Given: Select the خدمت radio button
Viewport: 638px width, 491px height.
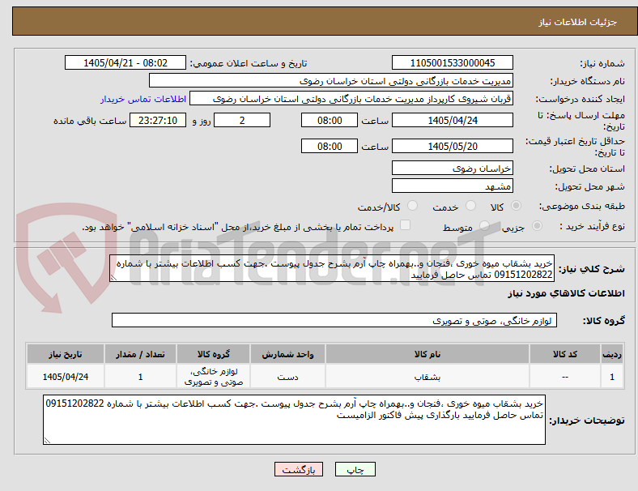Looking at the screenshot, I should point(470,206).
